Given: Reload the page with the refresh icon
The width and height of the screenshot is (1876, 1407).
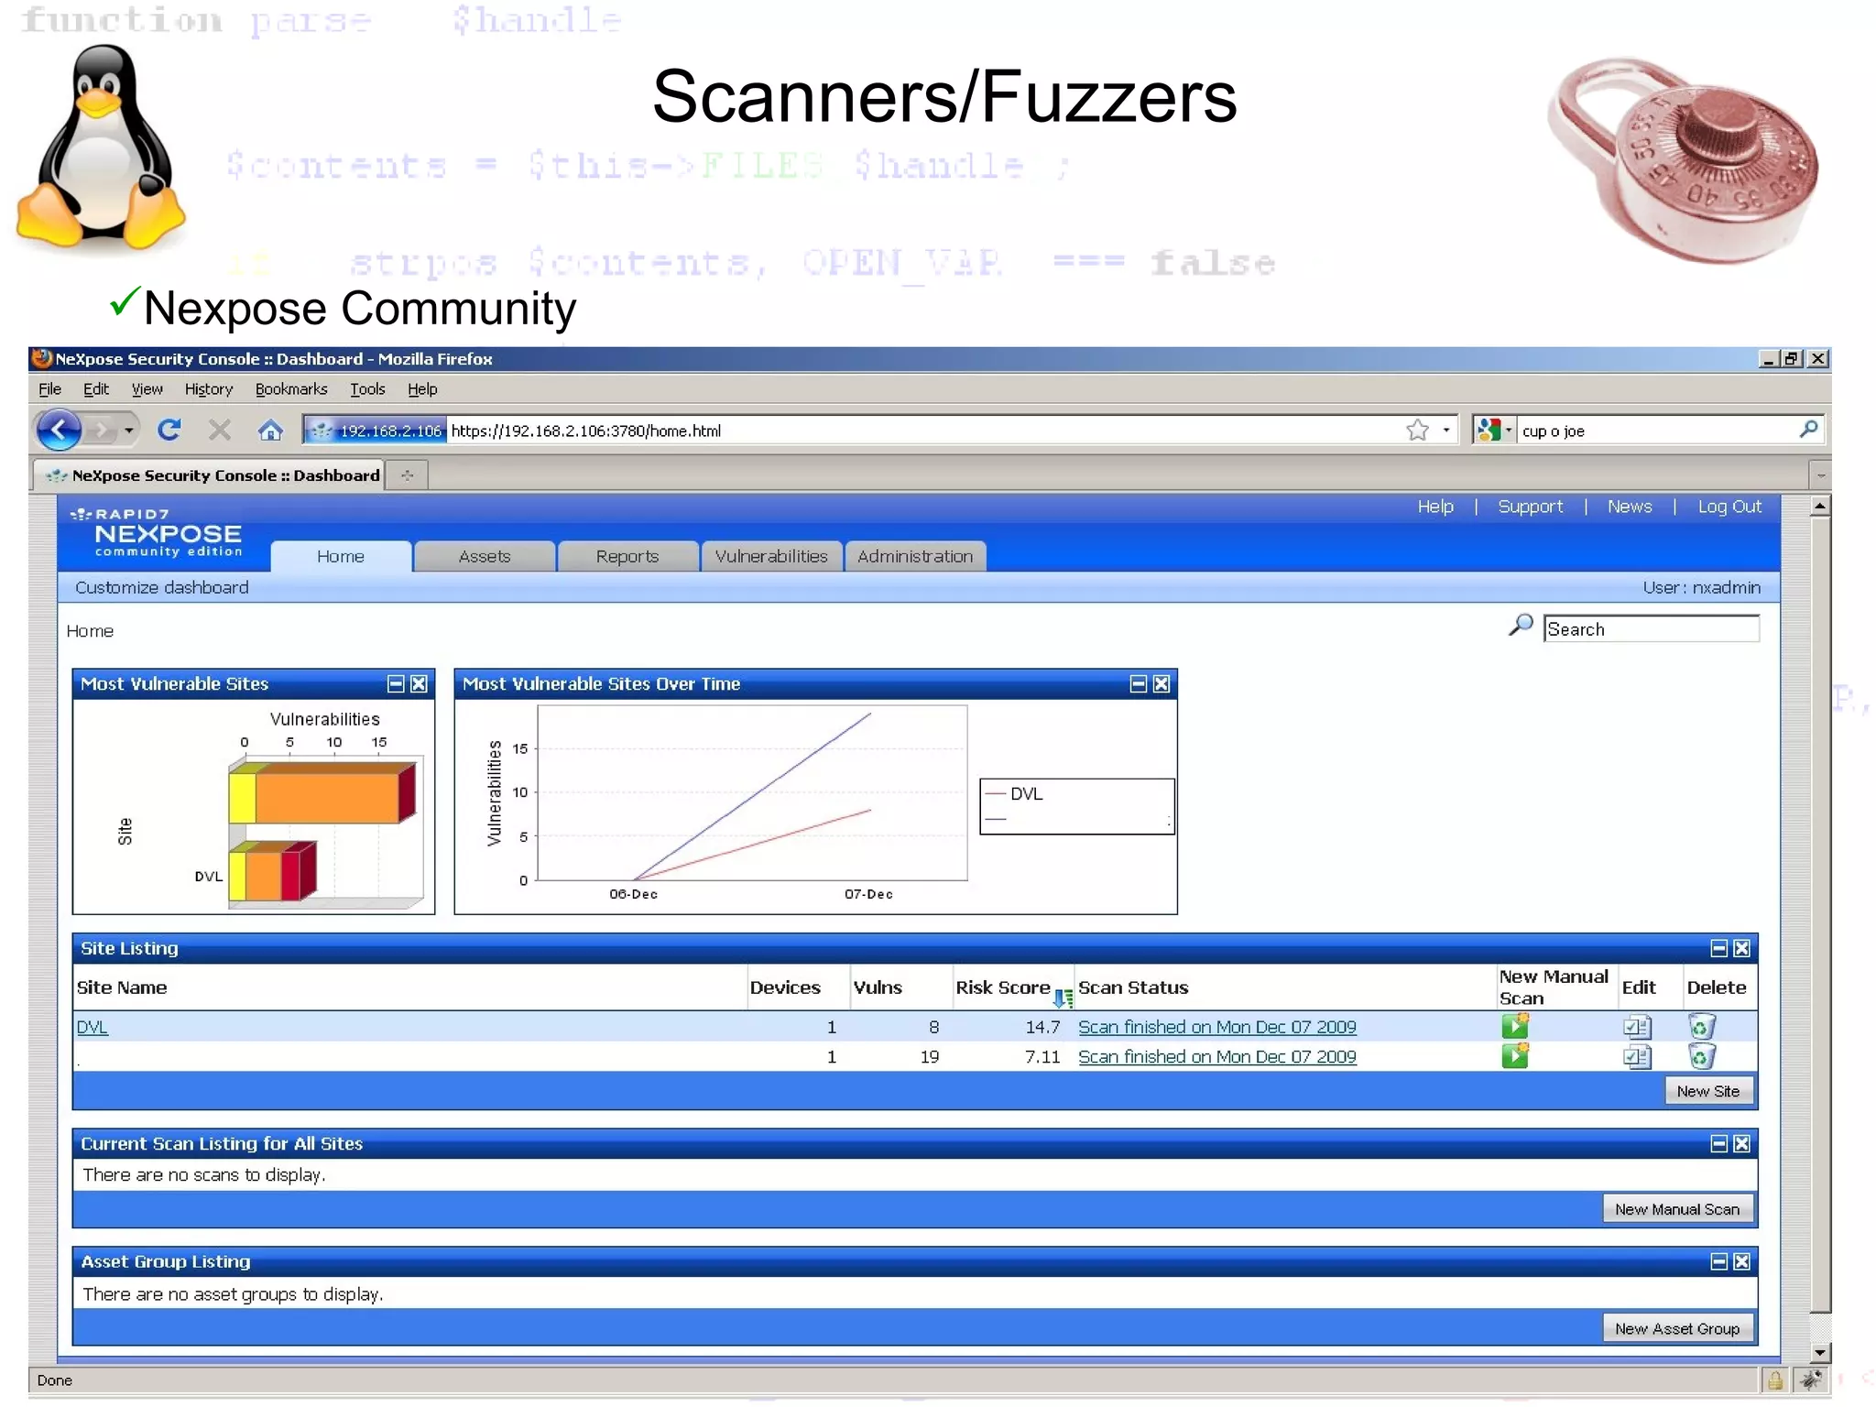Looking at the screenshot, I should tap(169, 430).
